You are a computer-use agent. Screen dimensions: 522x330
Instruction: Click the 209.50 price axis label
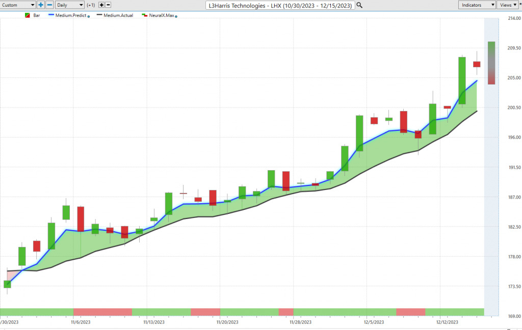click(x=514, y=48)
